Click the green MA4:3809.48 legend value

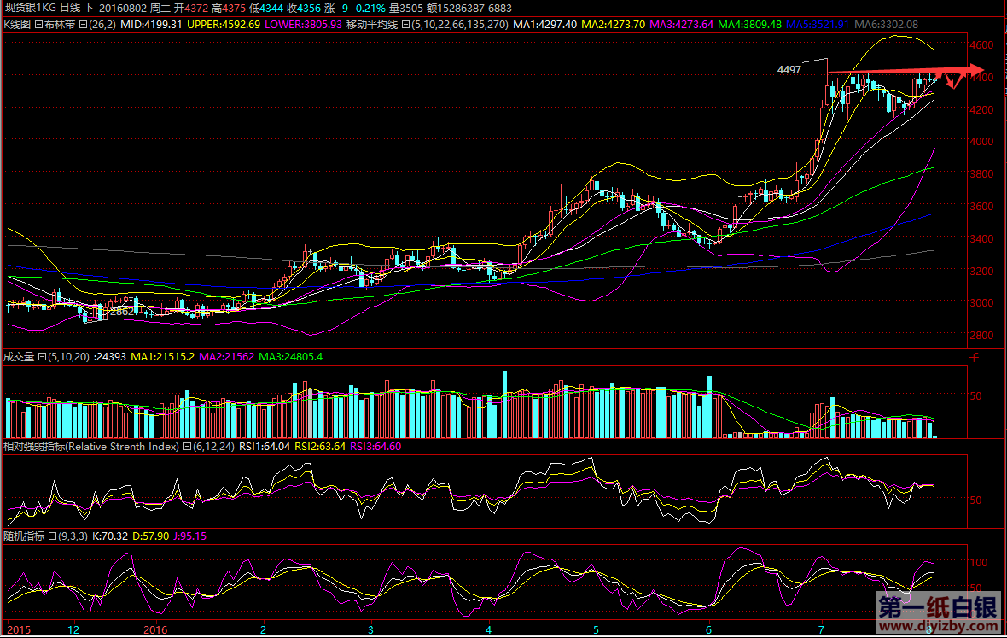click(749, 25)
